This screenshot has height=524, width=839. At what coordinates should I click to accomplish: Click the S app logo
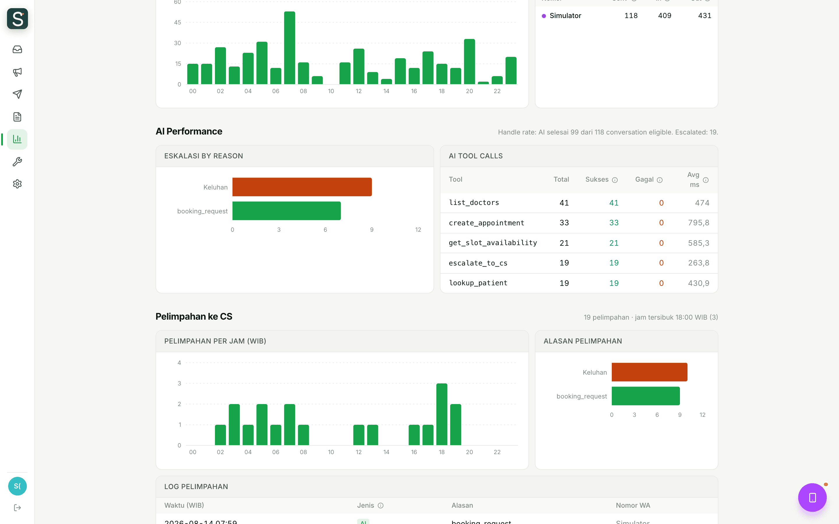pos(17,19)
